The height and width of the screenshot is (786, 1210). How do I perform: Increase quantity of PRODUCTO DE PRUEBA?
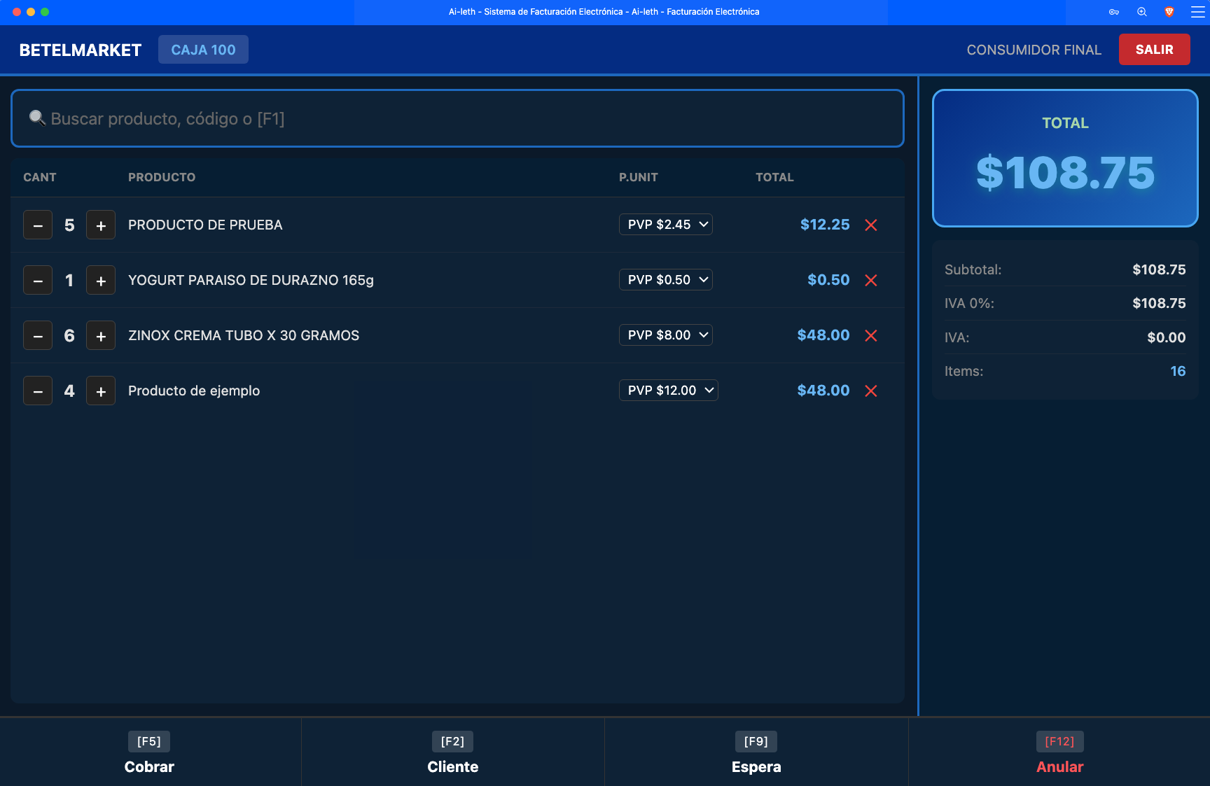[101, 225]
